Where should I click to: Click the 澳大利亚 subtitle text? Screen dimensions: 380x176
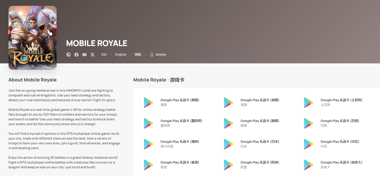point(167,146)
